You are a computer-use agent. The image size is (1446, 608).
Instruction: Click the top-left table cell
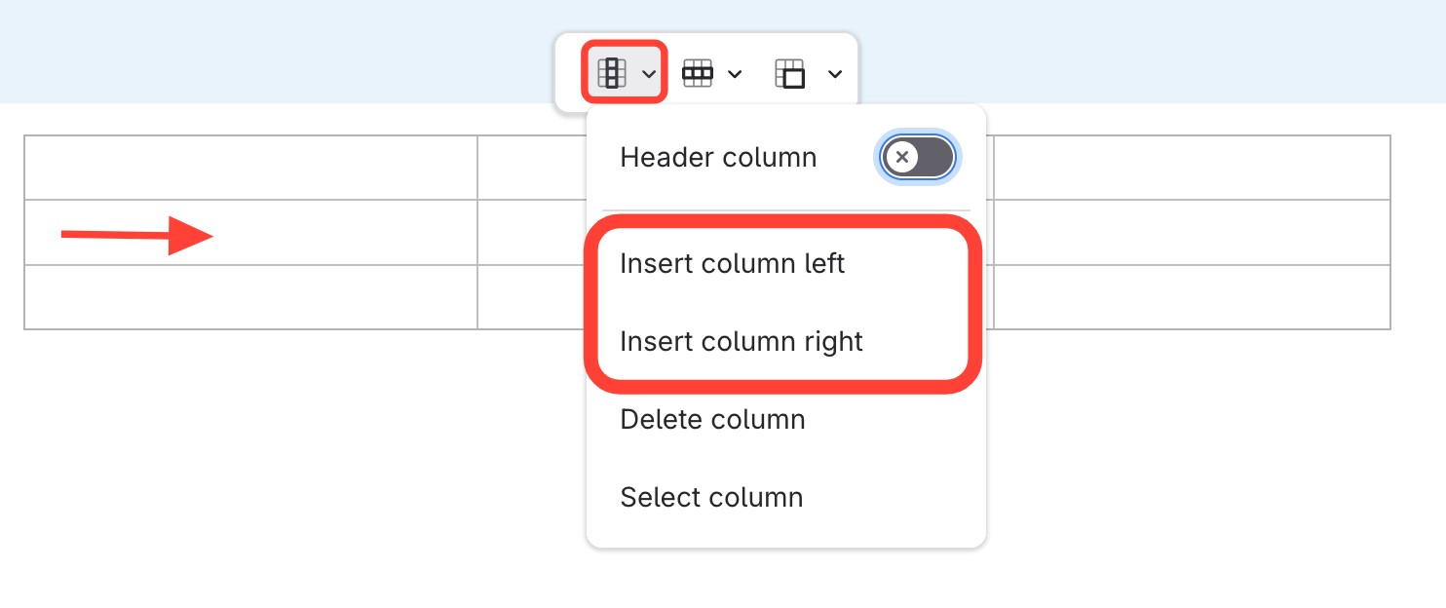[x=250, y=168]
